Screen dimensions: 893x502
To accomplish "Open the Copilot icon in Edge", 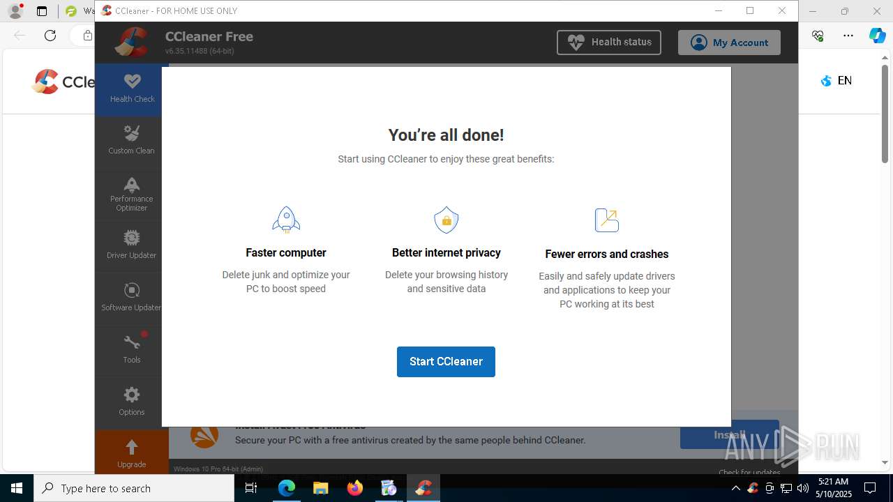I will [x=877, y=36].
